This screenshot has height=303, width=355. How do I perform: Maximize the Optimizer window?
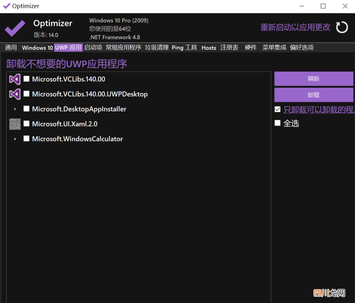tap(323, 6)
